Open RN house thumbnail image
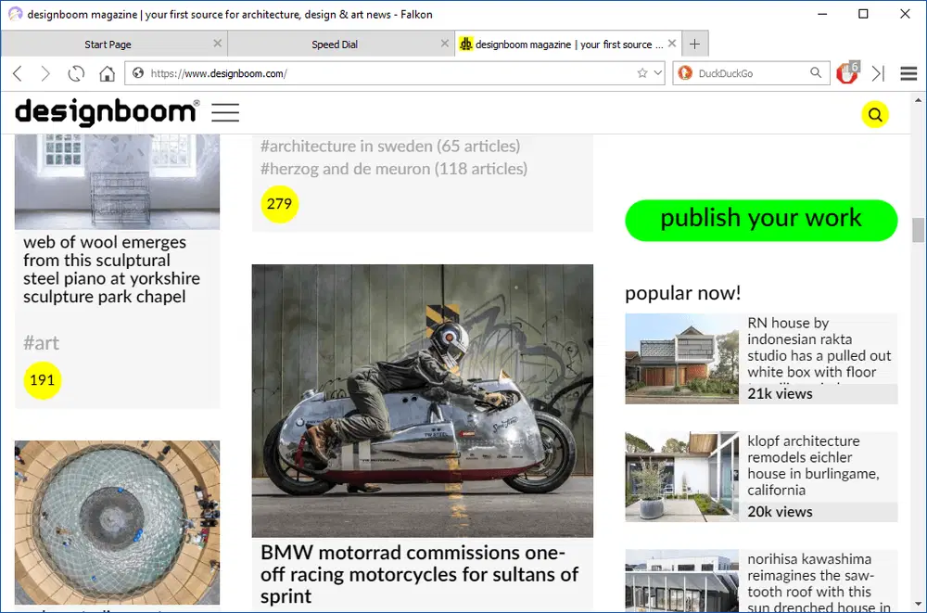Viewport: 927px width, 613px height. (681, 359)
